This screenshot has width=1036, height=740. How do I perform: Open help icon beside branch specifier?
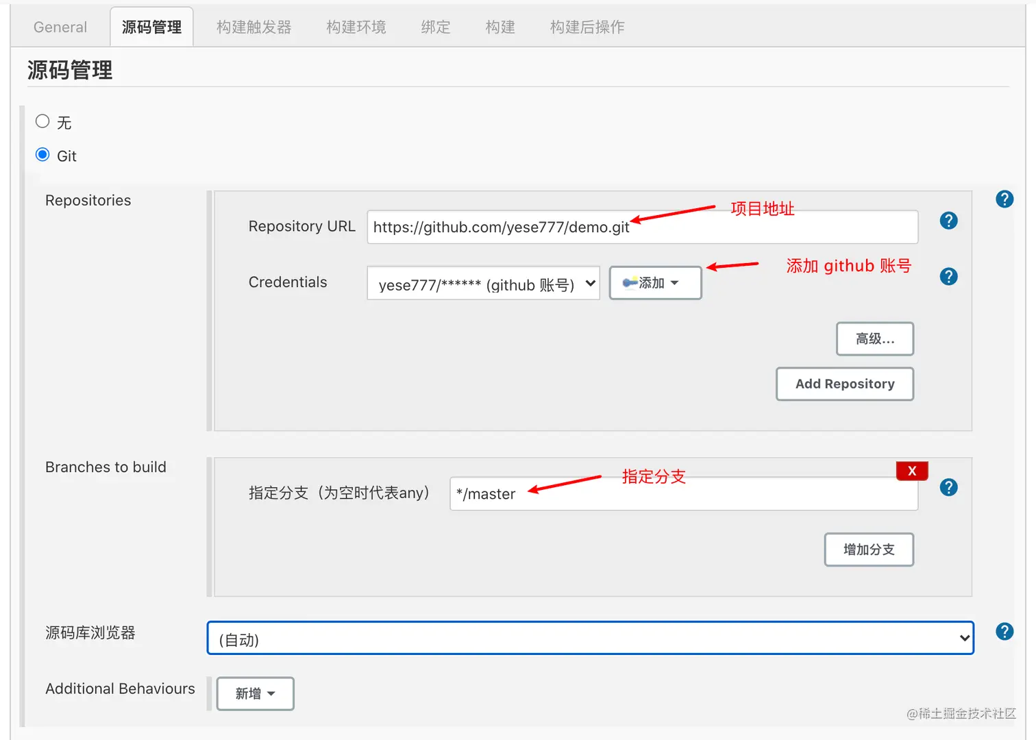coord(948,487)
